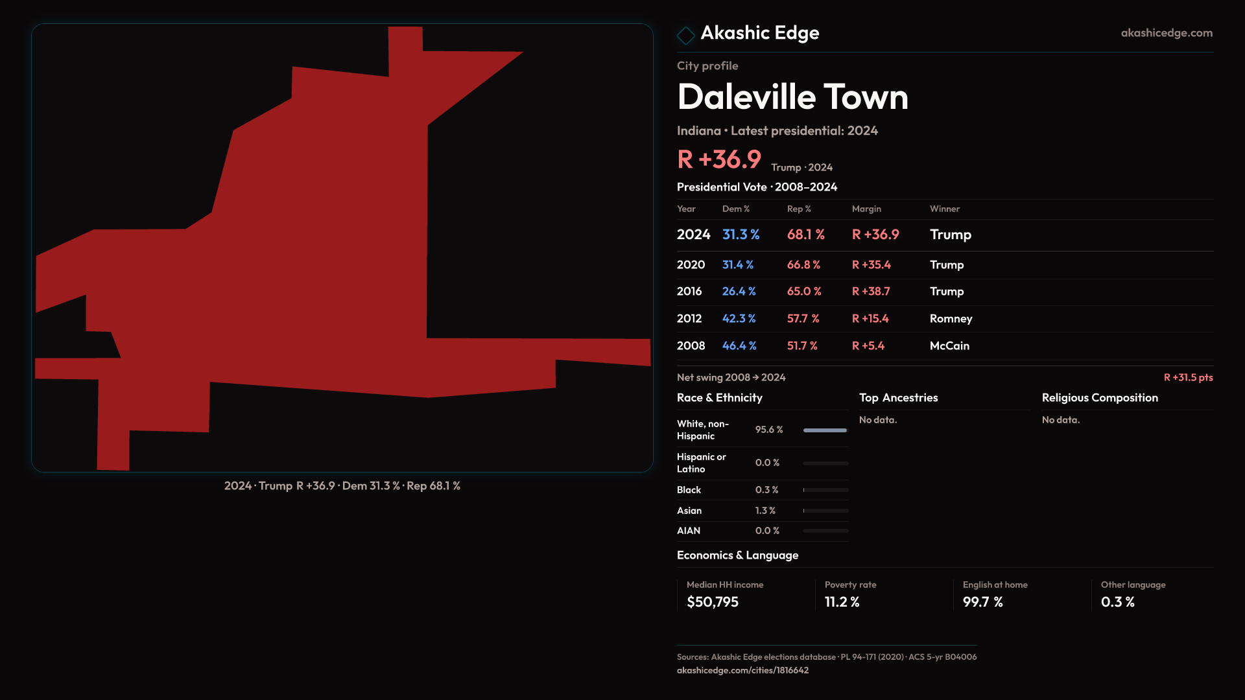This screenshot has width=1245, height=700.
Task: Click the Akashic Edge diamond logo icon
Action: (685, 35)
